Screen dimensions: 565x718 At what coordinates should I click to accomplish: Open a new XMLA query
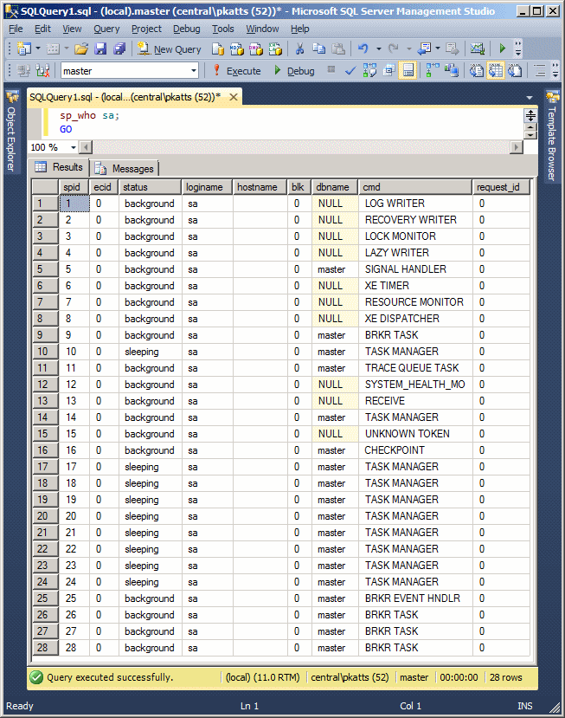275,49
